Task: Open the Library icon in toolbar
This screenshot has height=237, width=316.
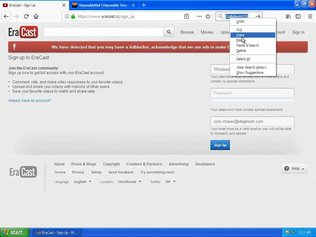Action: pos(288,16)
